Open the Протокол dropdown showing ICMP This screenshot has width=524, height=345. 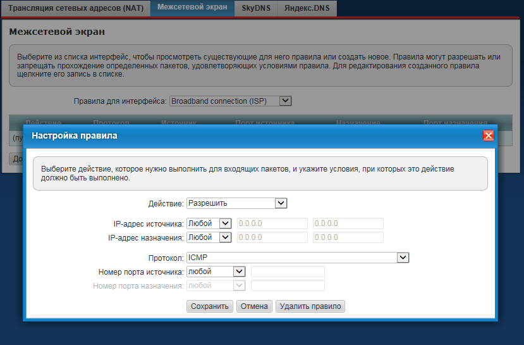(x=298, y=258)
